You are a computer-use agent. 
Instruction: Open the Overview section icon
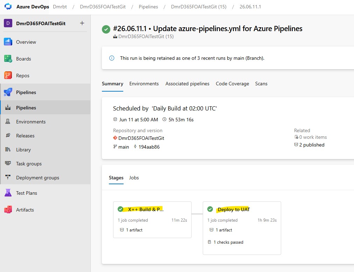pos(8,42)
